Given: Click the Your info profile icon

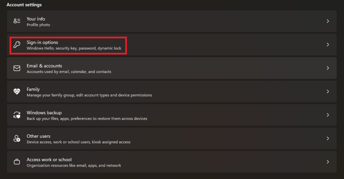Looking at the screenshot, I should point(17,21).
